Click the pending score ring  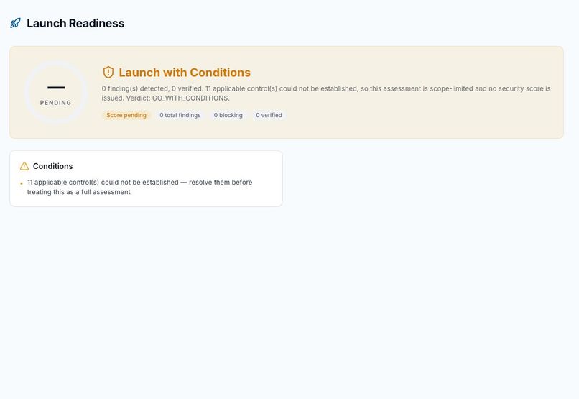coord(56,92)
